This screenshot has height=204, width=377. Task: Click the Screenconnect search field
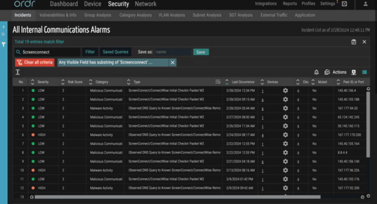(48, 52)
